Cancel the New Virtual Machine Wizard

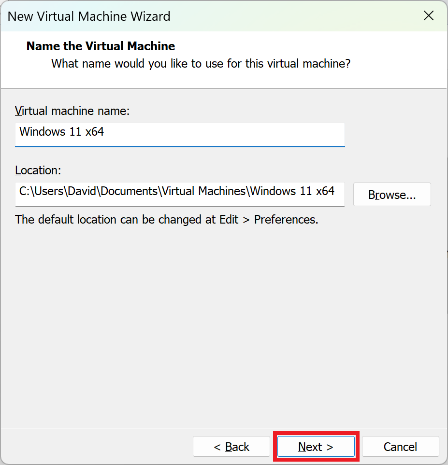click(400, 446)
